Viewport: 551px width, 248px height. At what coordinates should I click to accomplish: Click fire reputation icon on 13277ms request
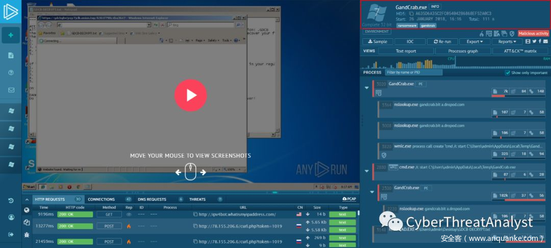(129, 226)
